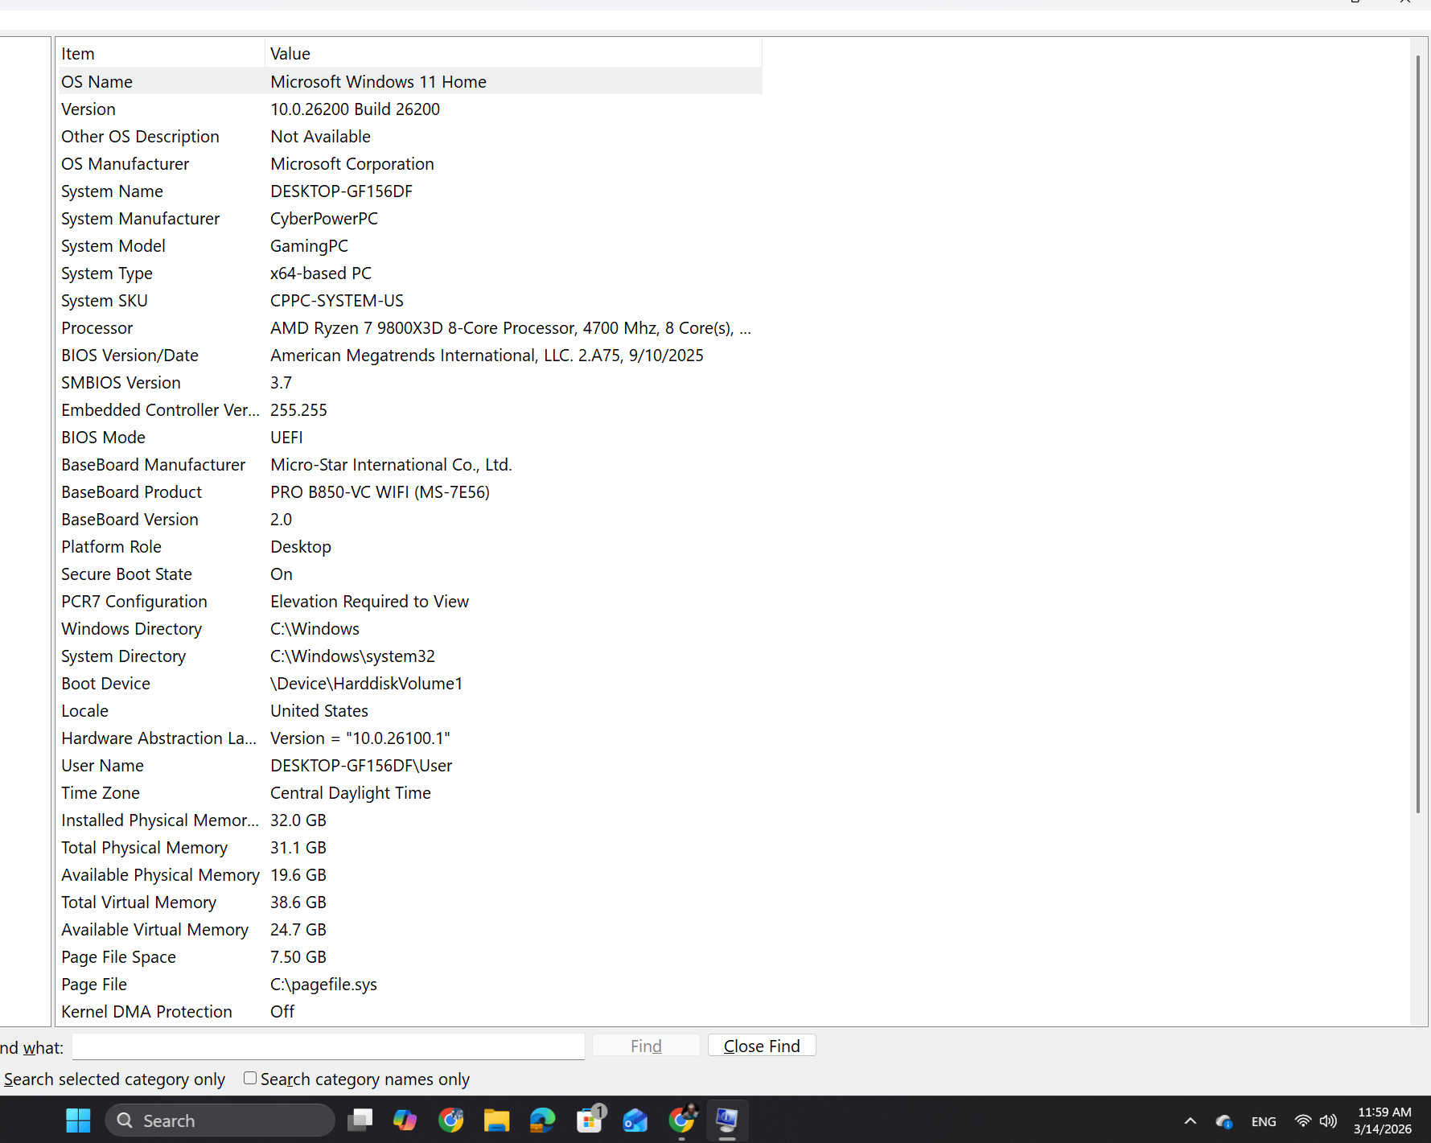1431x1143 pixels.
Task: Open the Chrome profile icon beside System Information
Action: 682,1120
